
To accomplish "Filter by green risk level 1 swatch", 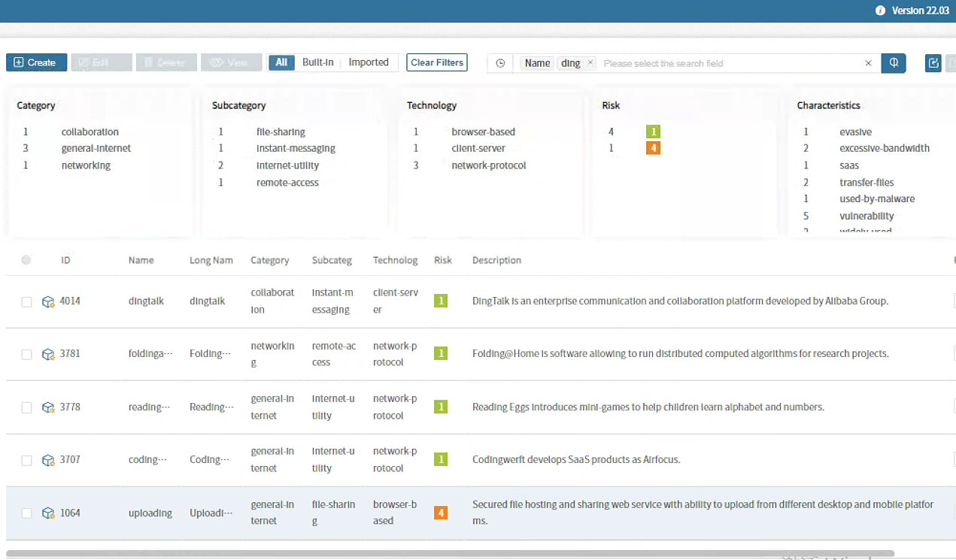I will point(652,132).
